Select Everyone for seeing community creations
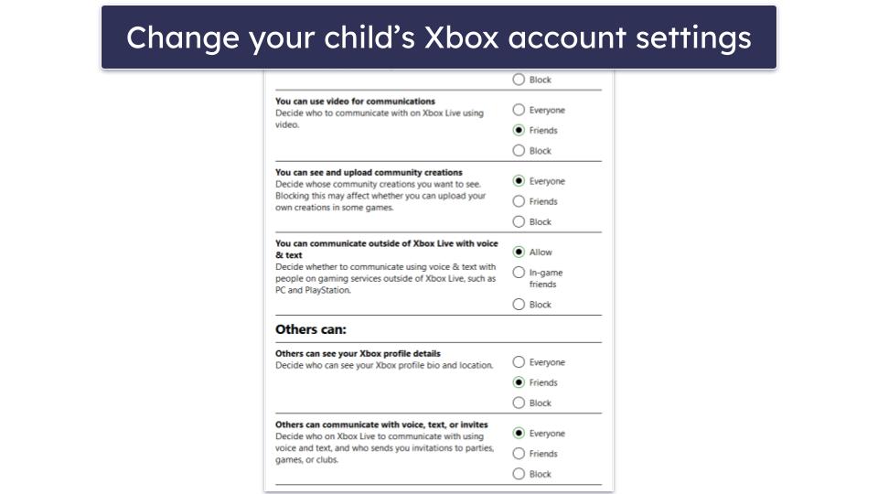Viewport: 878px width, 494px height. [519, 181]
